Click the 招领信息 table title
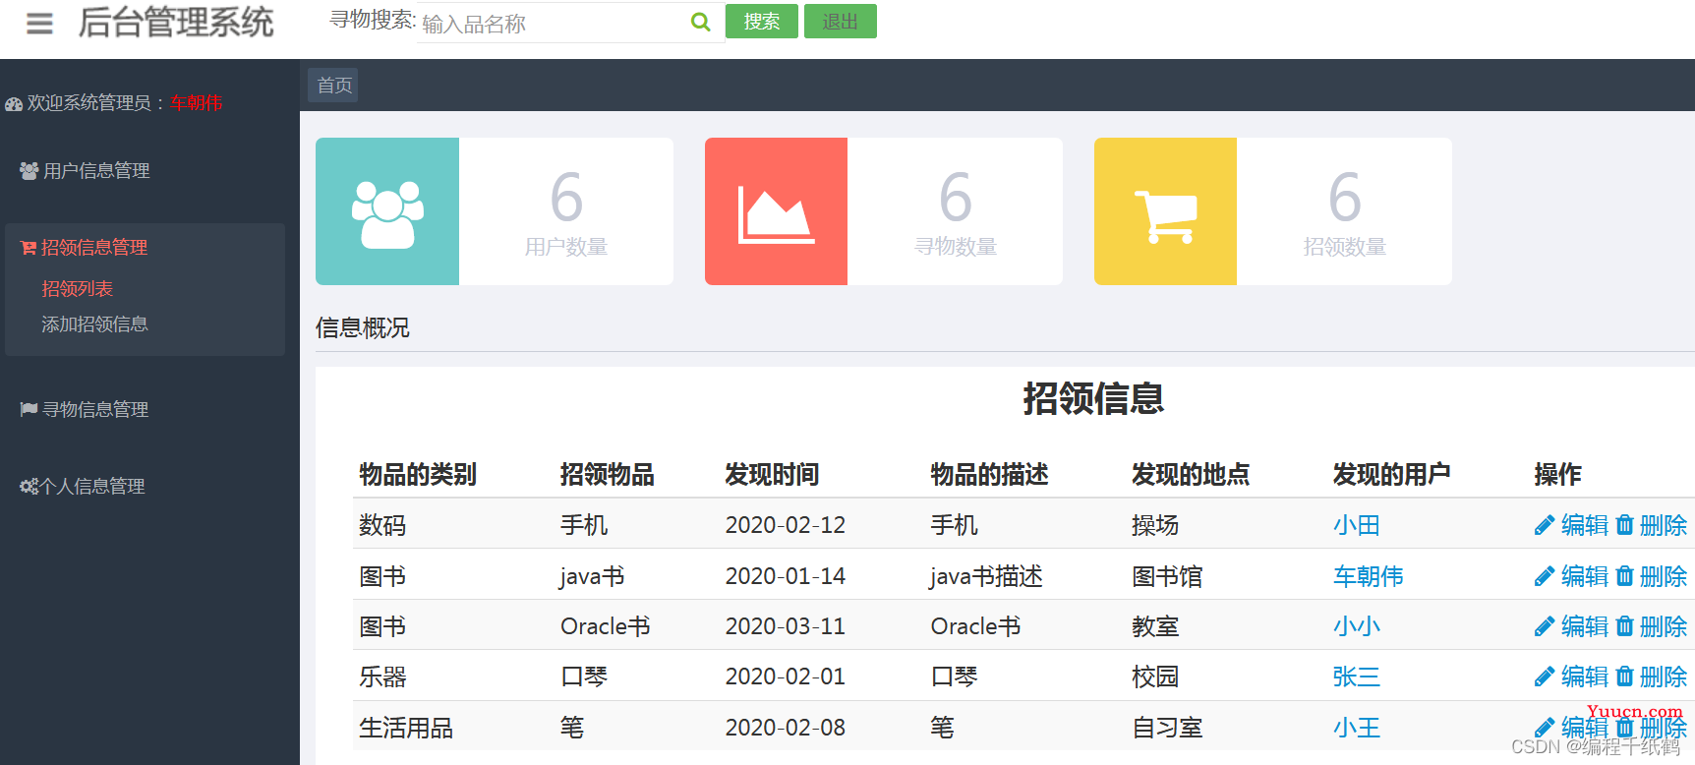This screenshot has width=1695, height=765. pos(1093,398)
